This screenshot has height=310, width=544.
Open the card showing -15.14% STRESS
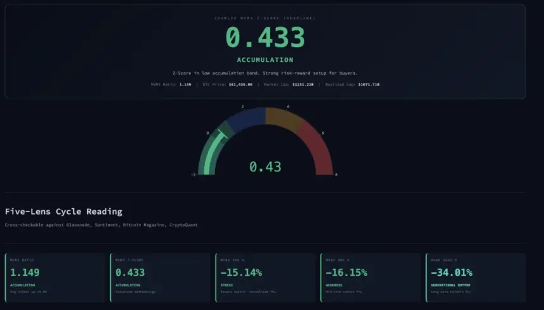pos(266,278)
